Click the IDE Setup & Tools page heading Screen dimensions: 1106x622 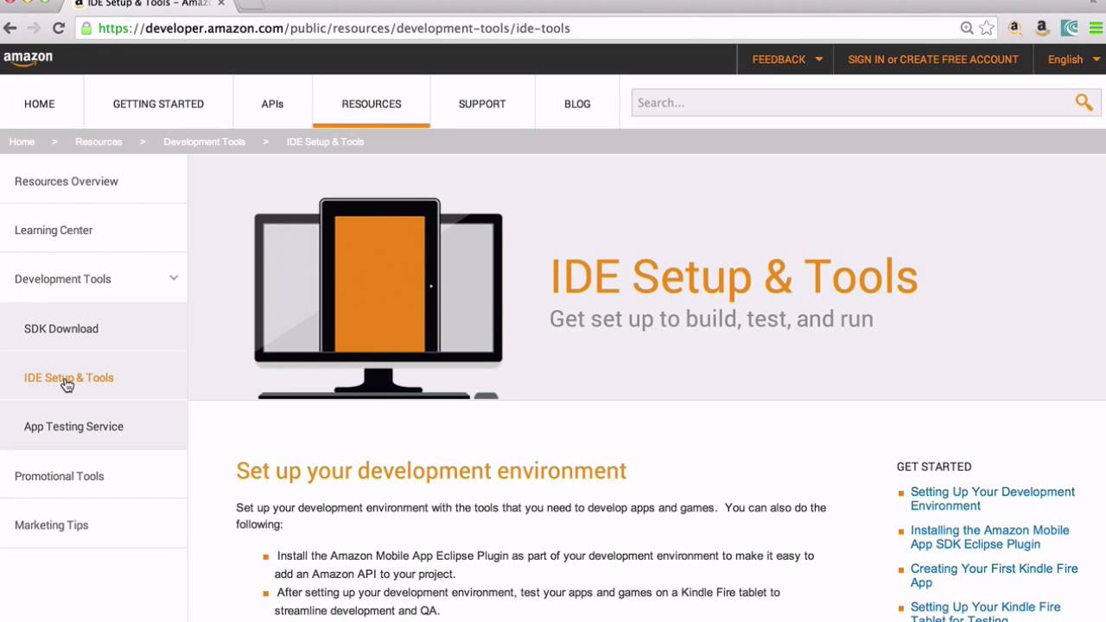[734, 277]
